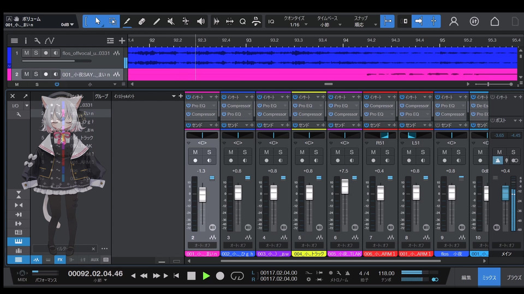Click the 004_小..トラック yellow channel label

tap(309, 254)
